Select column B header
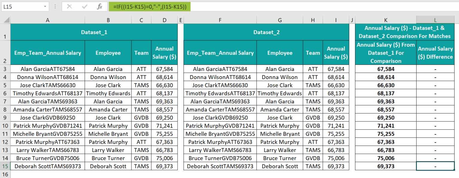Viewport: 459px width, 178px height. [x=108, y=20]
